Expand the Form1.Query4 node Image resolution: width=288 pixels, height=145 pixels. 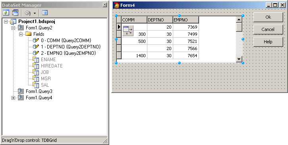pos(13,98)
